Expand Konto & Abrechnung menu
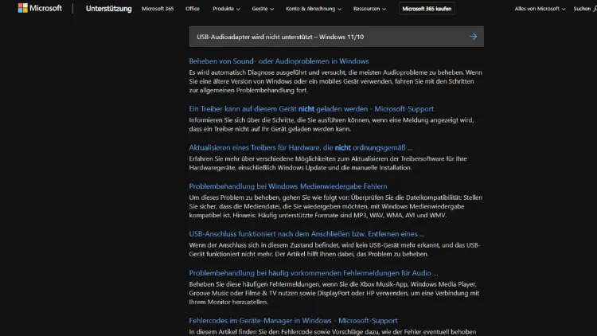597x336 pixels. (x=314, y=9)
